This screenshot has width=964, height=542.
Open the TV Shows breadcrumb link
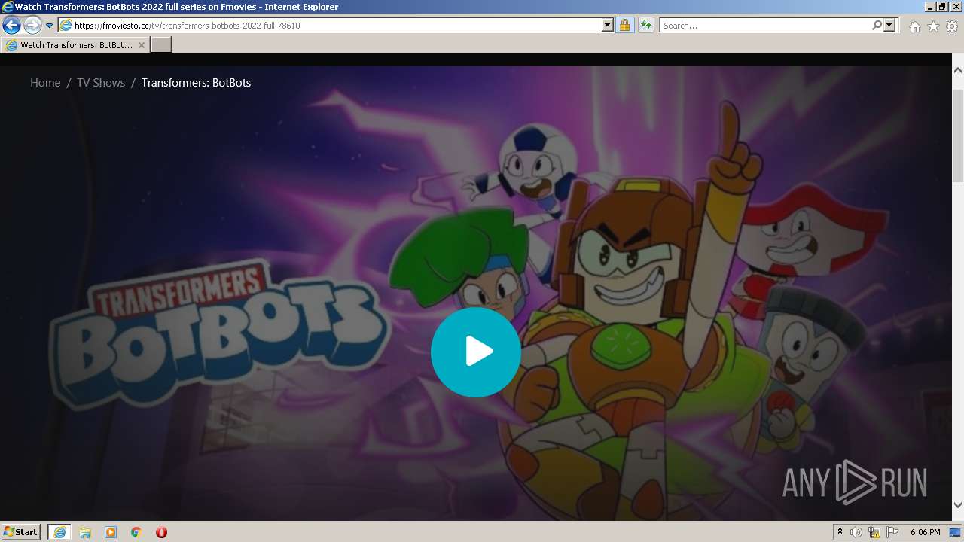[101, 83]
